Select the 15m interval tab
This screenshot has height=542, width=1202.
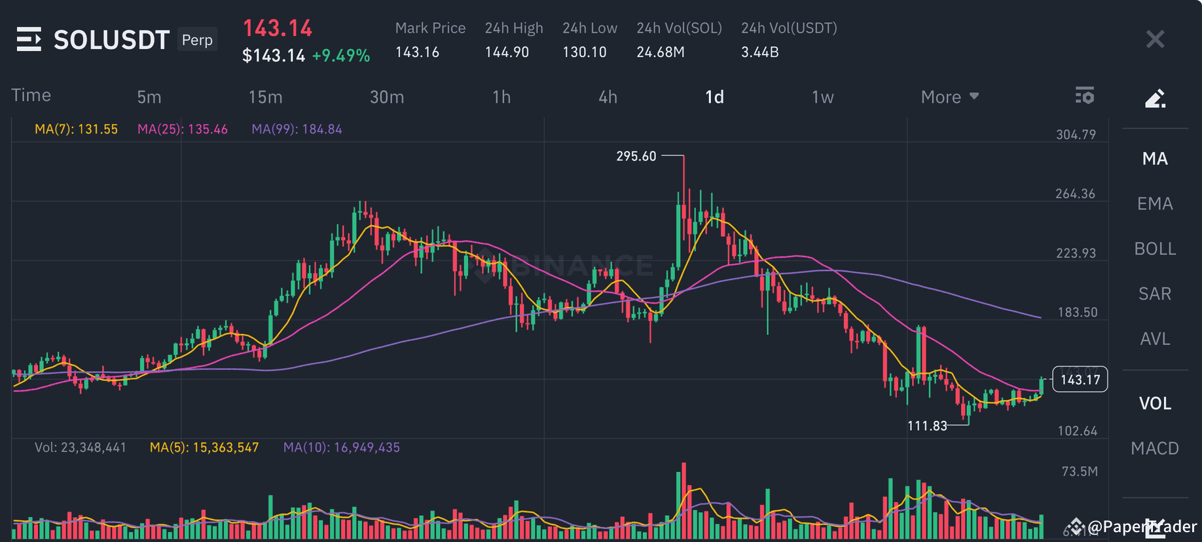tap(265, 97)
